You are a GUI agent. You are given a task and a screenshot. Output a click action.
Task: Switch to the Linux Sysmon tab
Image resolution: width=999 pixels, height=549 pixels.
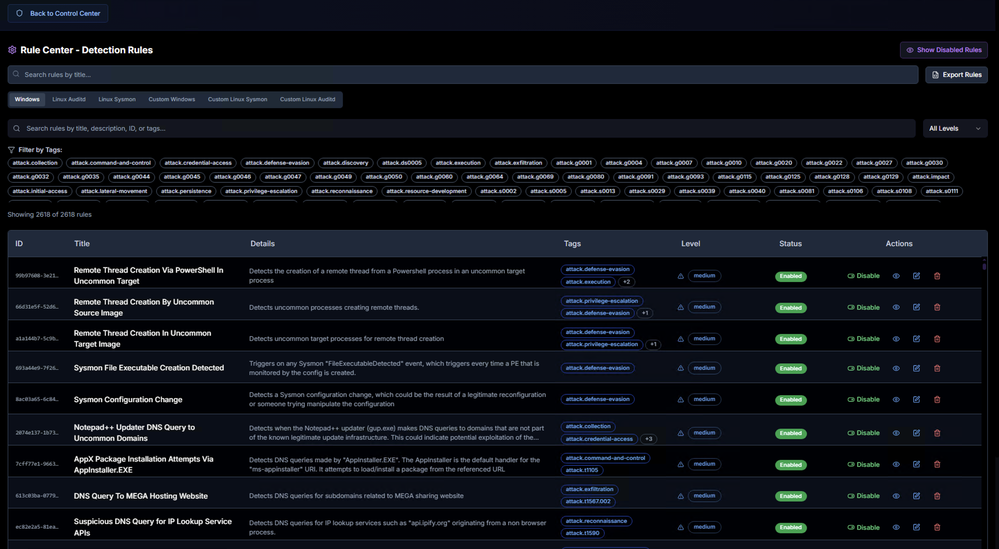click(x=117, y=99)
